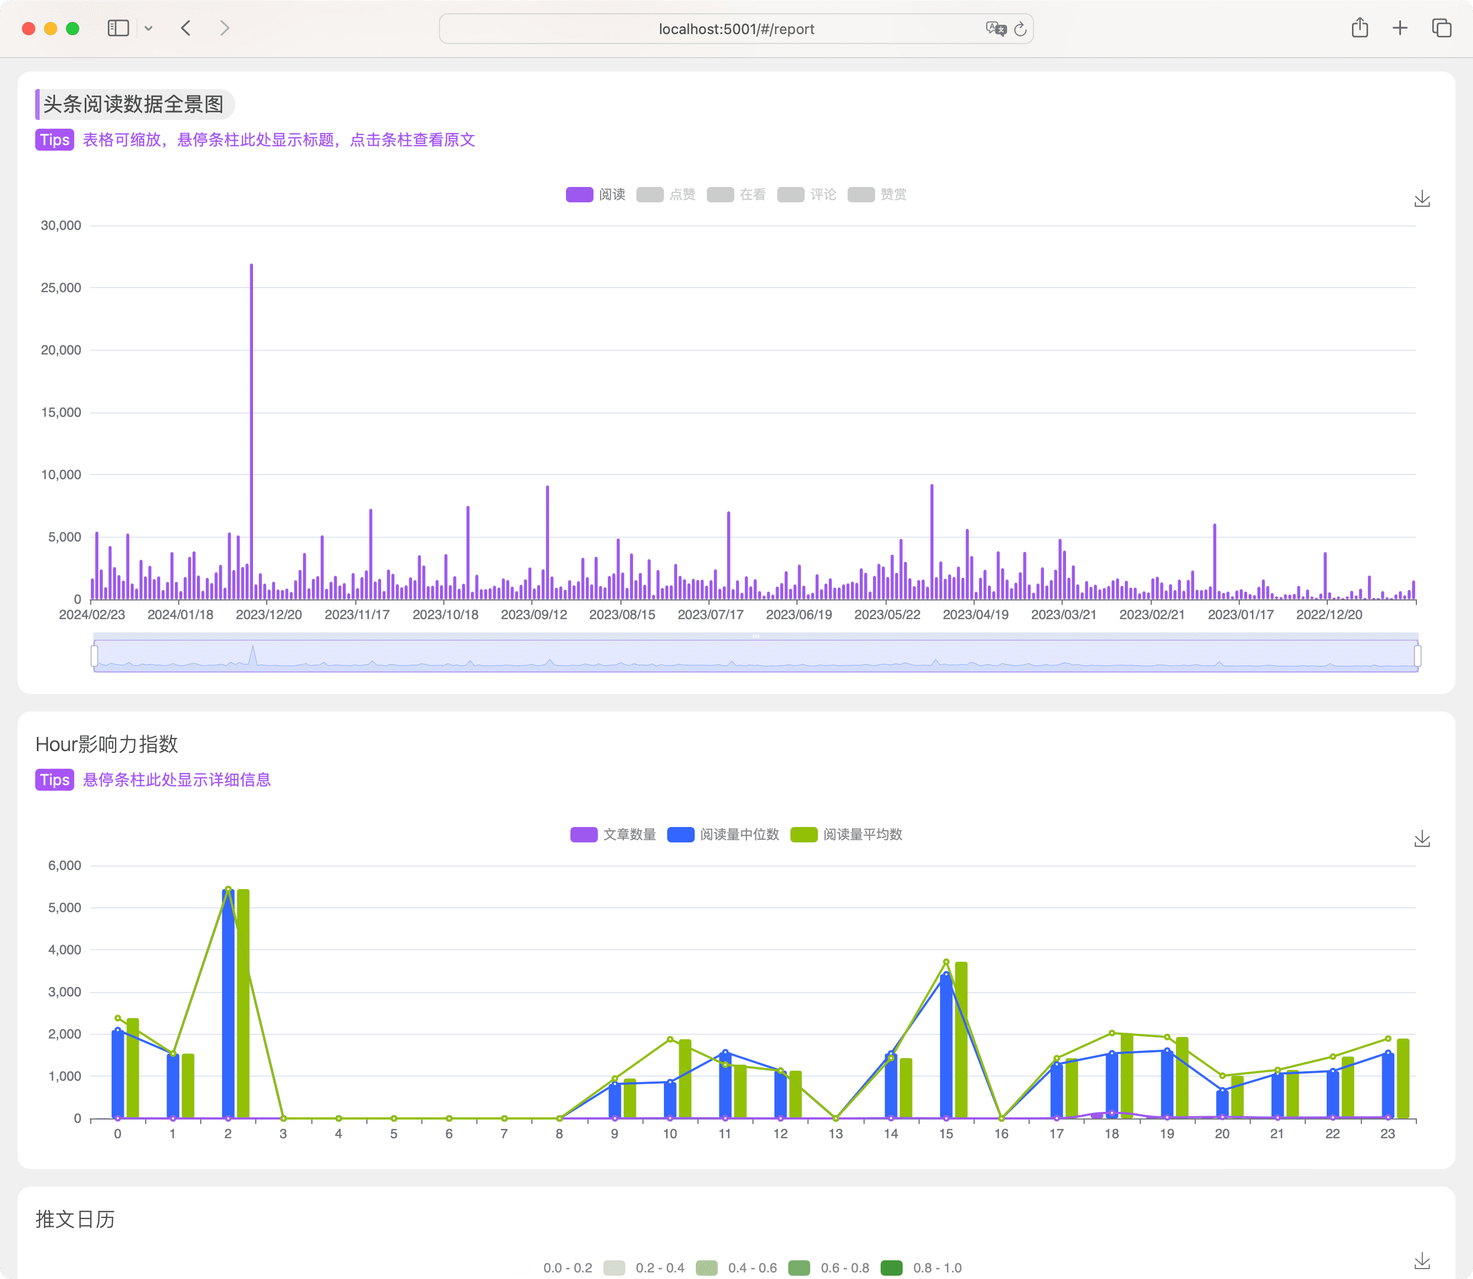Reload the report page
Screen dimensions: 1473x1279
tap(1020, 29)
